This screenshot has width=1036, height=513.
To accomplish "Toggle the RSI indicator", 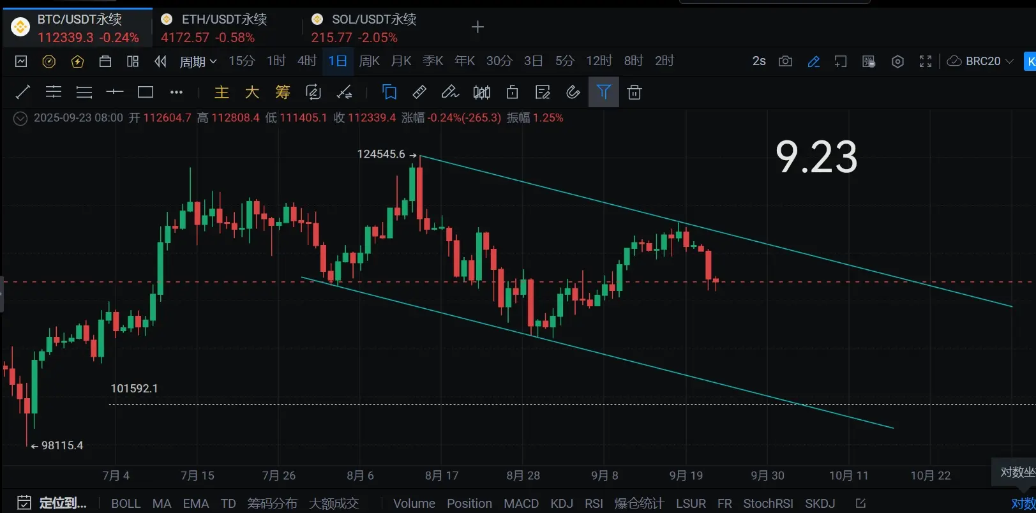I will coord(594,503).
